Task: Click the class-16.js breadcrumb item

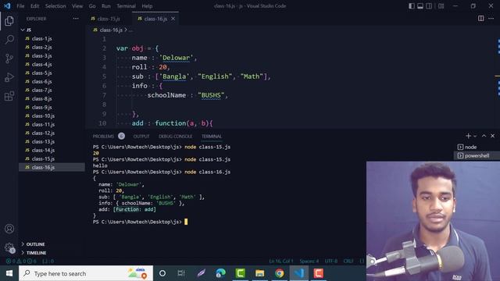Action: click(x=111, y=30)
